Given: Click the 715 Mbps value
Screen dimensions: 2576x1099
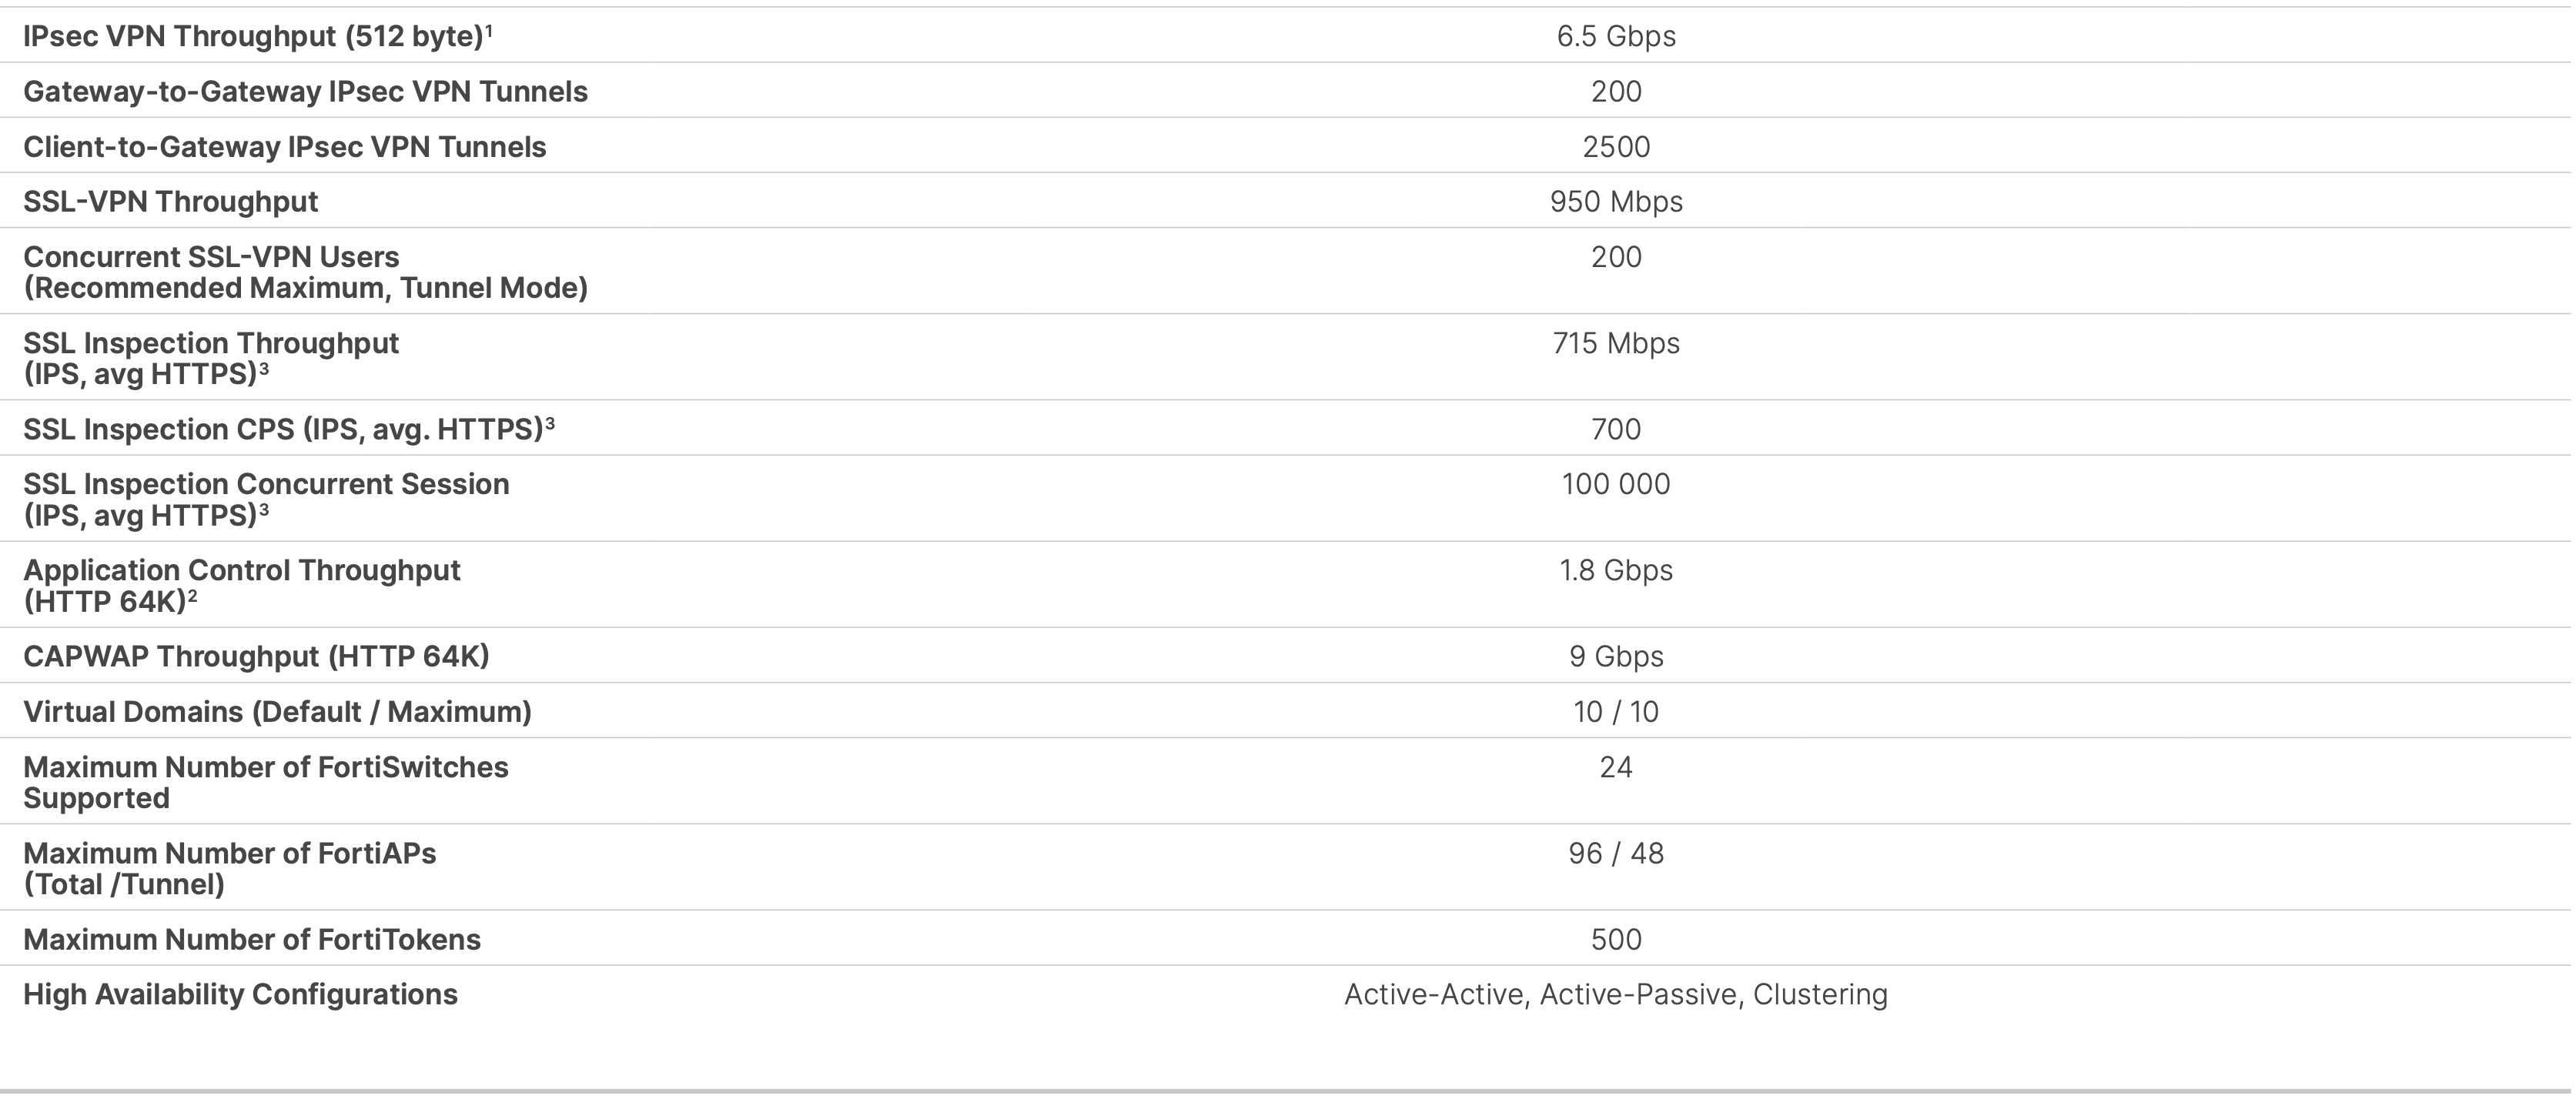Looking at the screenshot, I should tap(1616, 343).
